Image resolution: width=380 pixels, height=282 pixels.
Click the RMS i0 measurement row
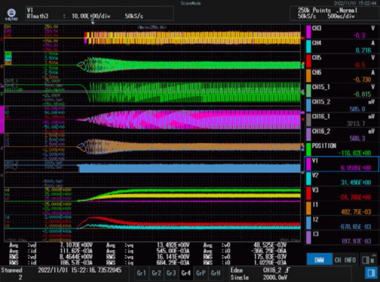(x=245, y=263)
